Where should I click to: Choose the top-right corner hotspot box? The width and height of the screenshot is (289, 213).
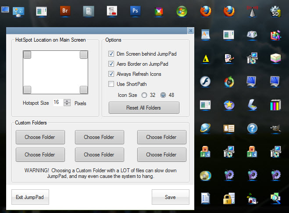tap(84, 55)
